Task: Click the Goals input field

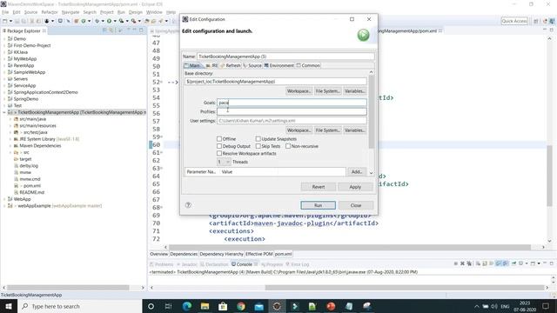Action: click(x=292, y=103)
